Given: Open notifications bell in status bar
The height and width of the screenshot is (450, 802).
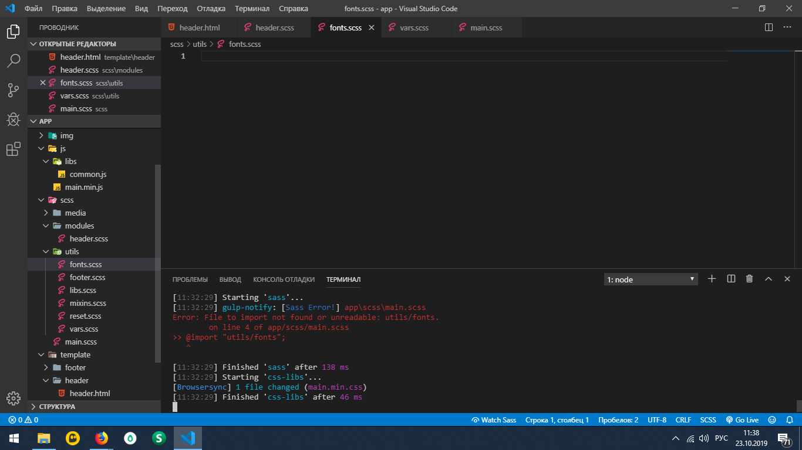Looking at the screenshot, I should pos(789,420).
